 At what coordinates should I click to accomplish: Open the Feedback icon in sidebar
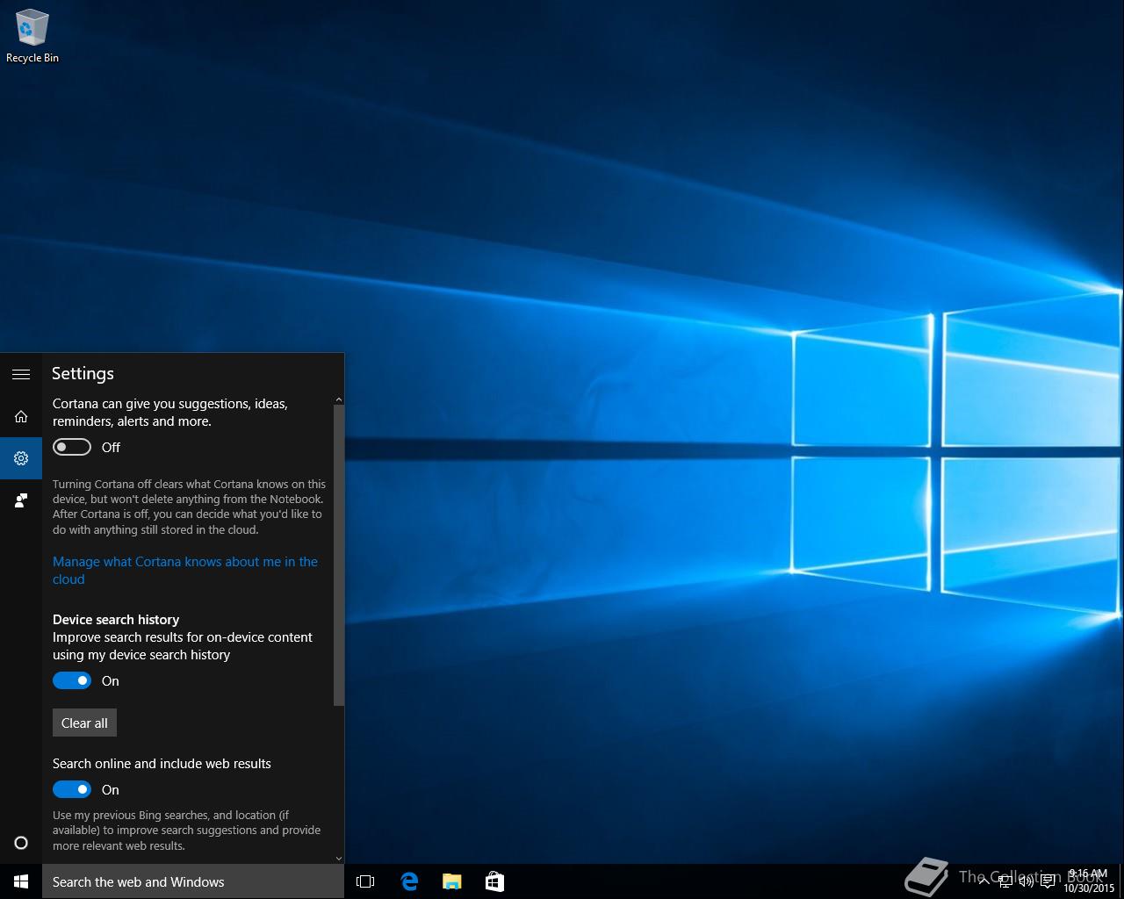[21, 500]
